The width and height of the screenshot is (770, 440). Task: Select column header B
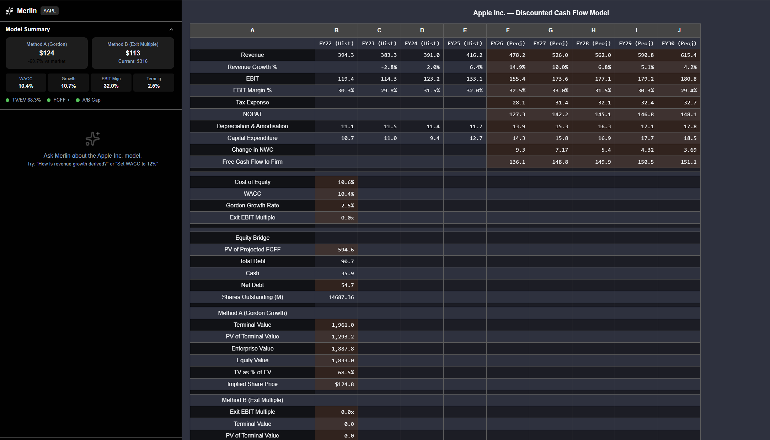[336, 31]
